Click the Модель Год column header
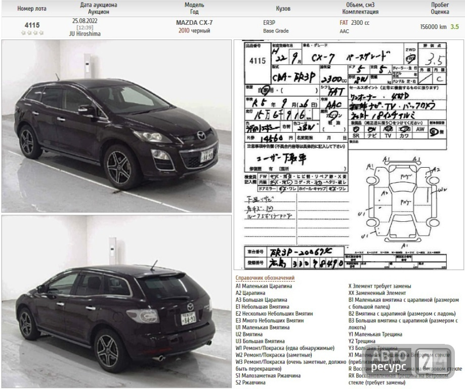Viewport: 465px width, 389px height. pyautogui.click(x=194, y=8)
